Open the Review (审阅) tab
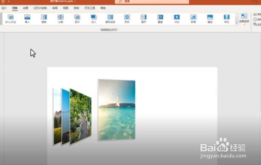This screenshot has height=165, width=261. (55, 8)
